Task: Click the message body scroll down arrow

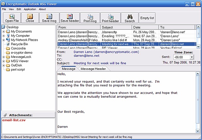Action: click(198, 131)
